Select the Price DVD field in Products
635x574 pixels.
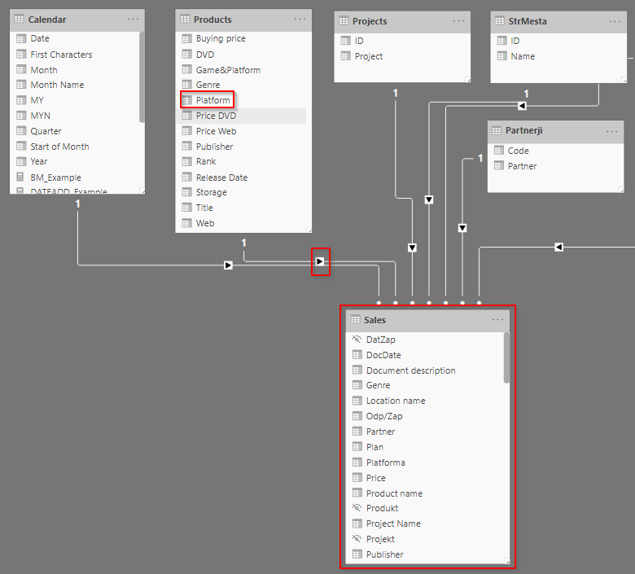click(x=216, y=116)
